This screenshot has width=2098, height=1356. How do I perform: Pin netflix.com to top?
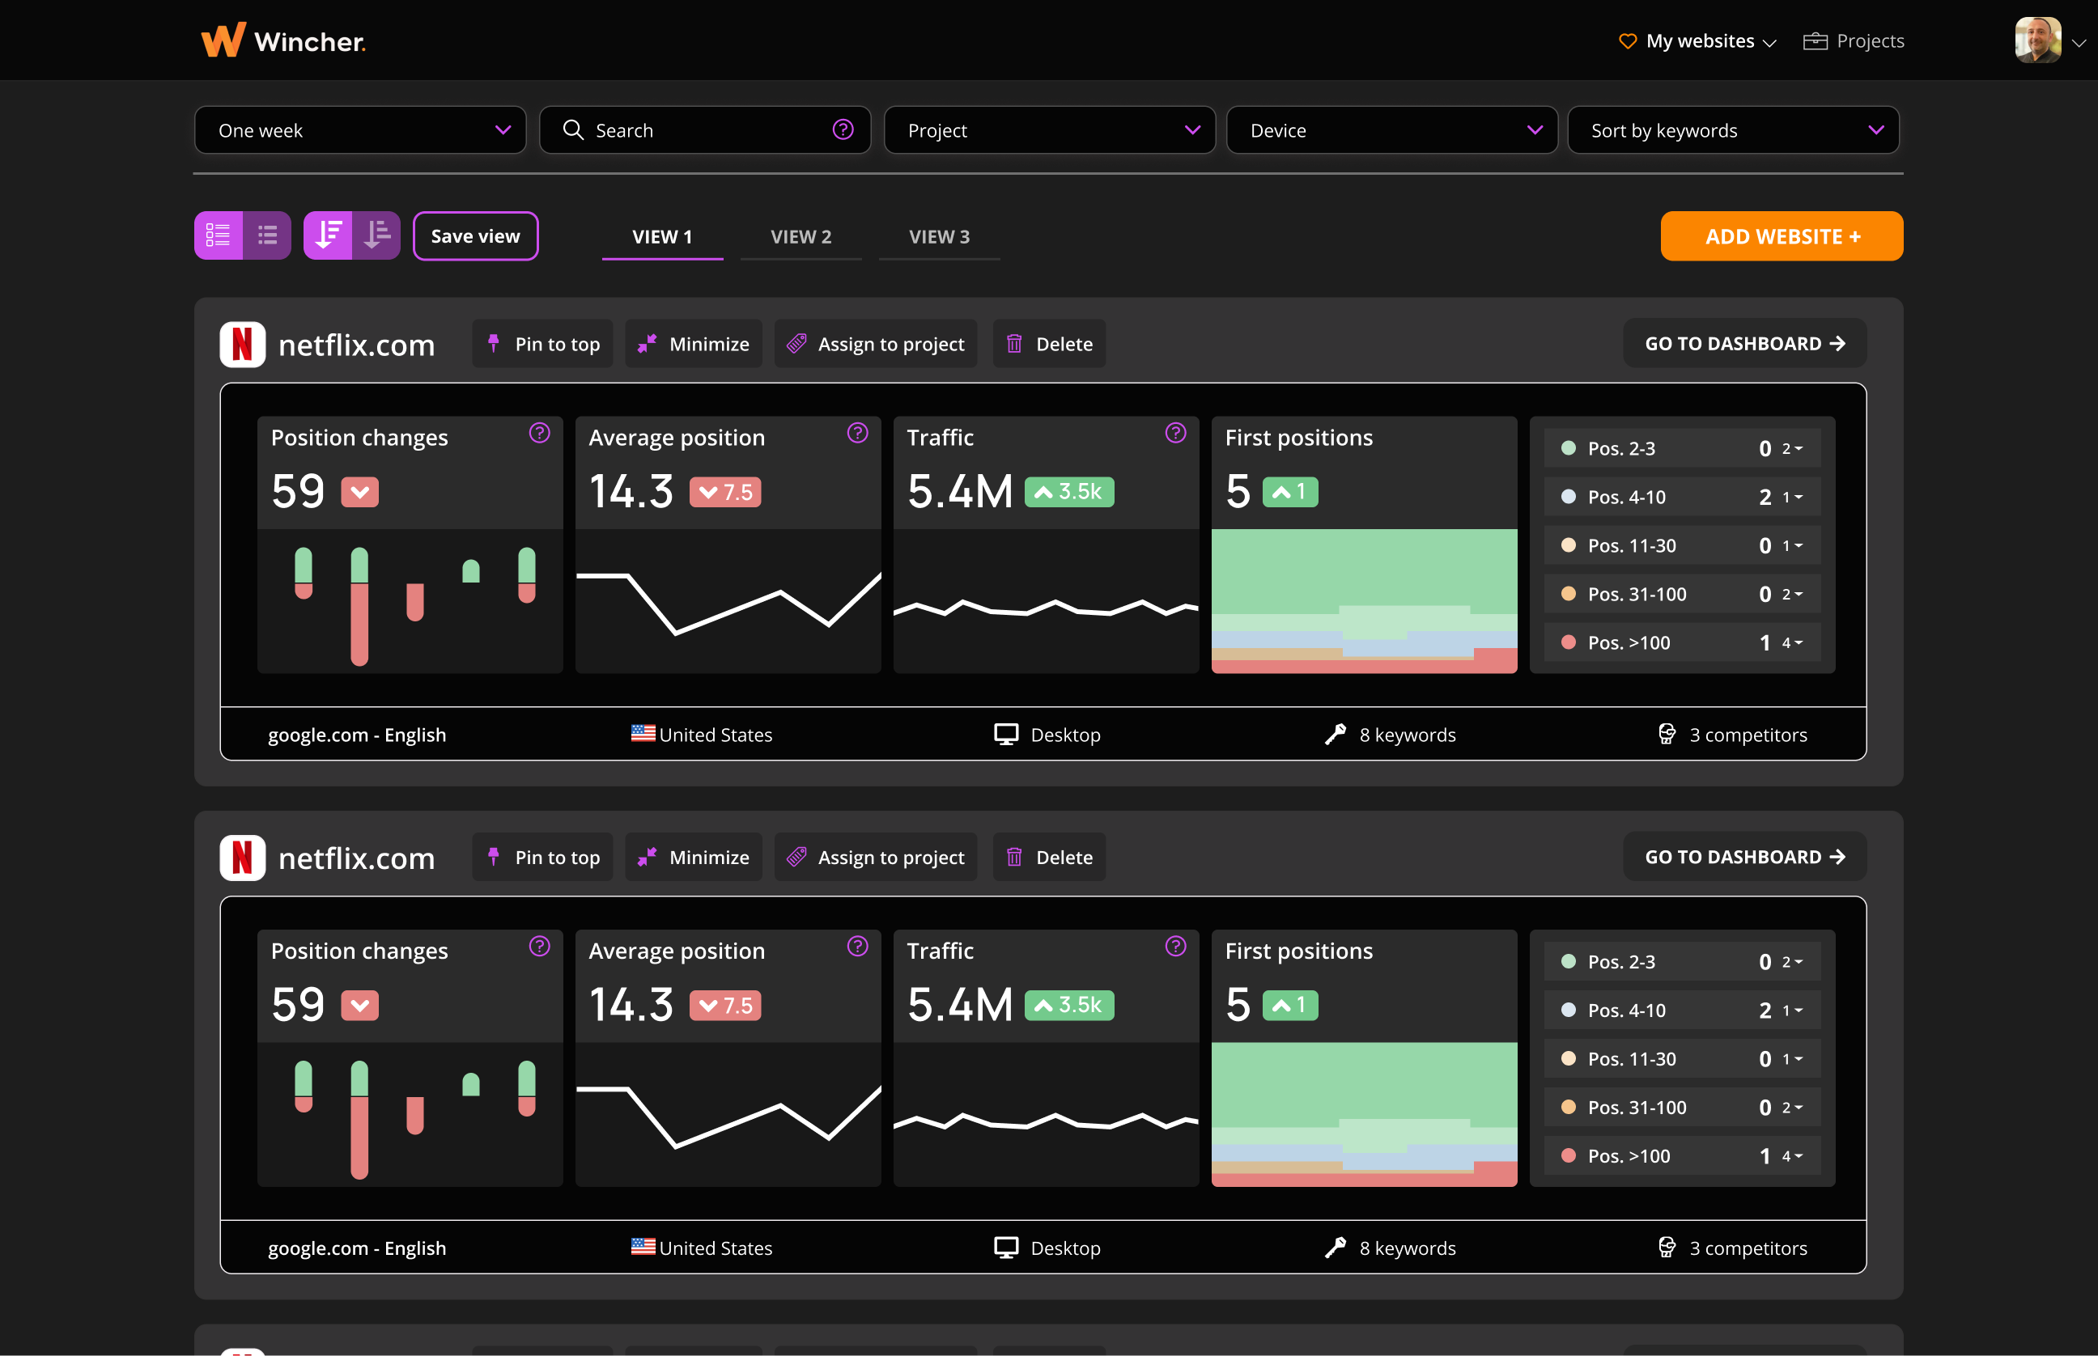tap(541, 343)
